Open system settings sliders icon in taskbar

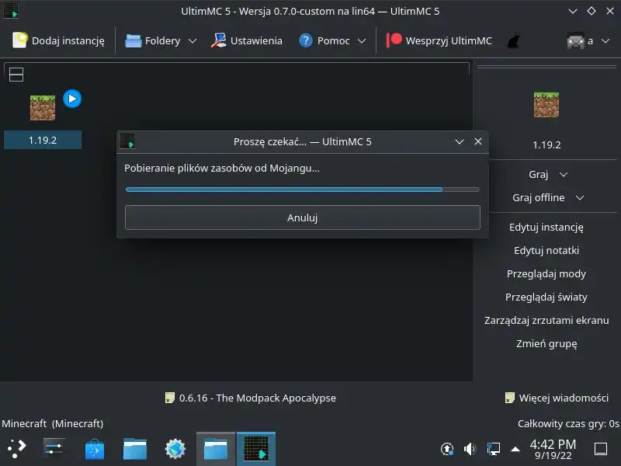[x=54, y=449]
